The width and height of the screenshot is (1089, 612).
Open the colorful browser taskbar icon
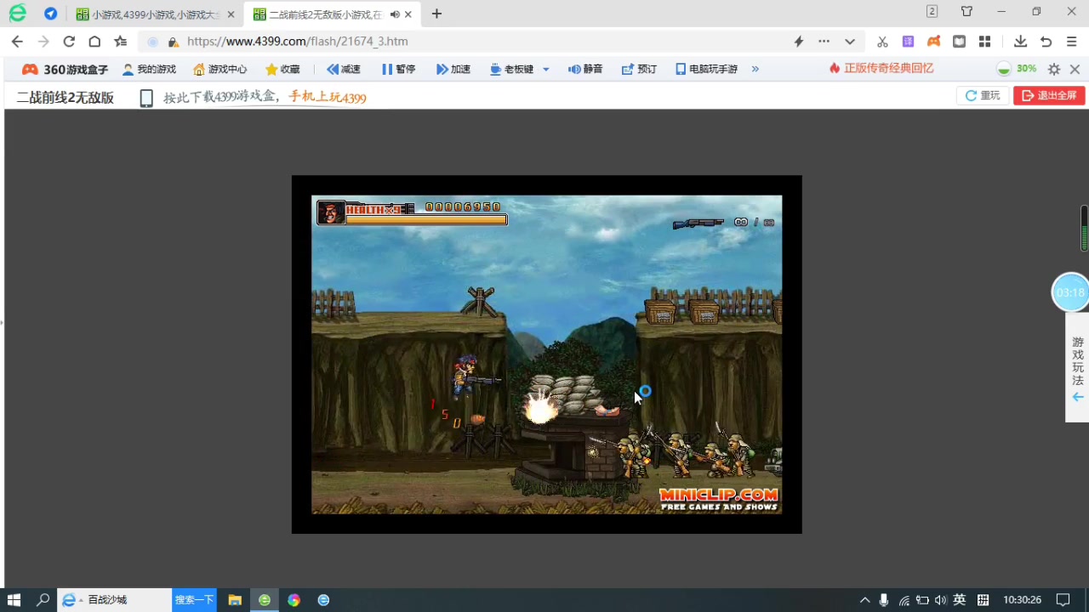click(x=294, y=600)
